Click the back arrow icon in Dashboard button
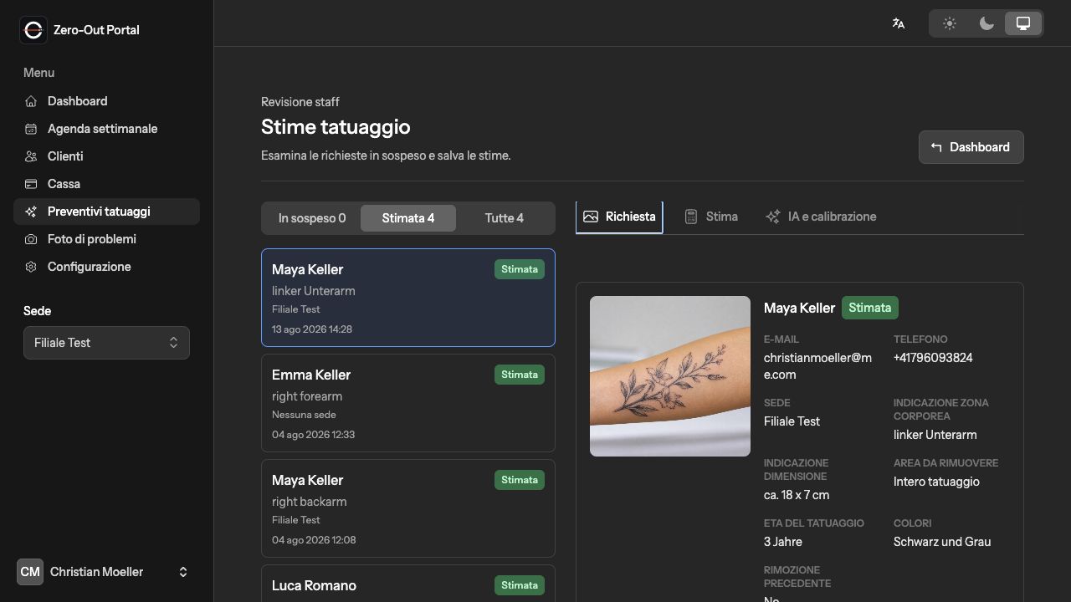The height and width of the screenshot is (602, 1071). tap(936, 147)
